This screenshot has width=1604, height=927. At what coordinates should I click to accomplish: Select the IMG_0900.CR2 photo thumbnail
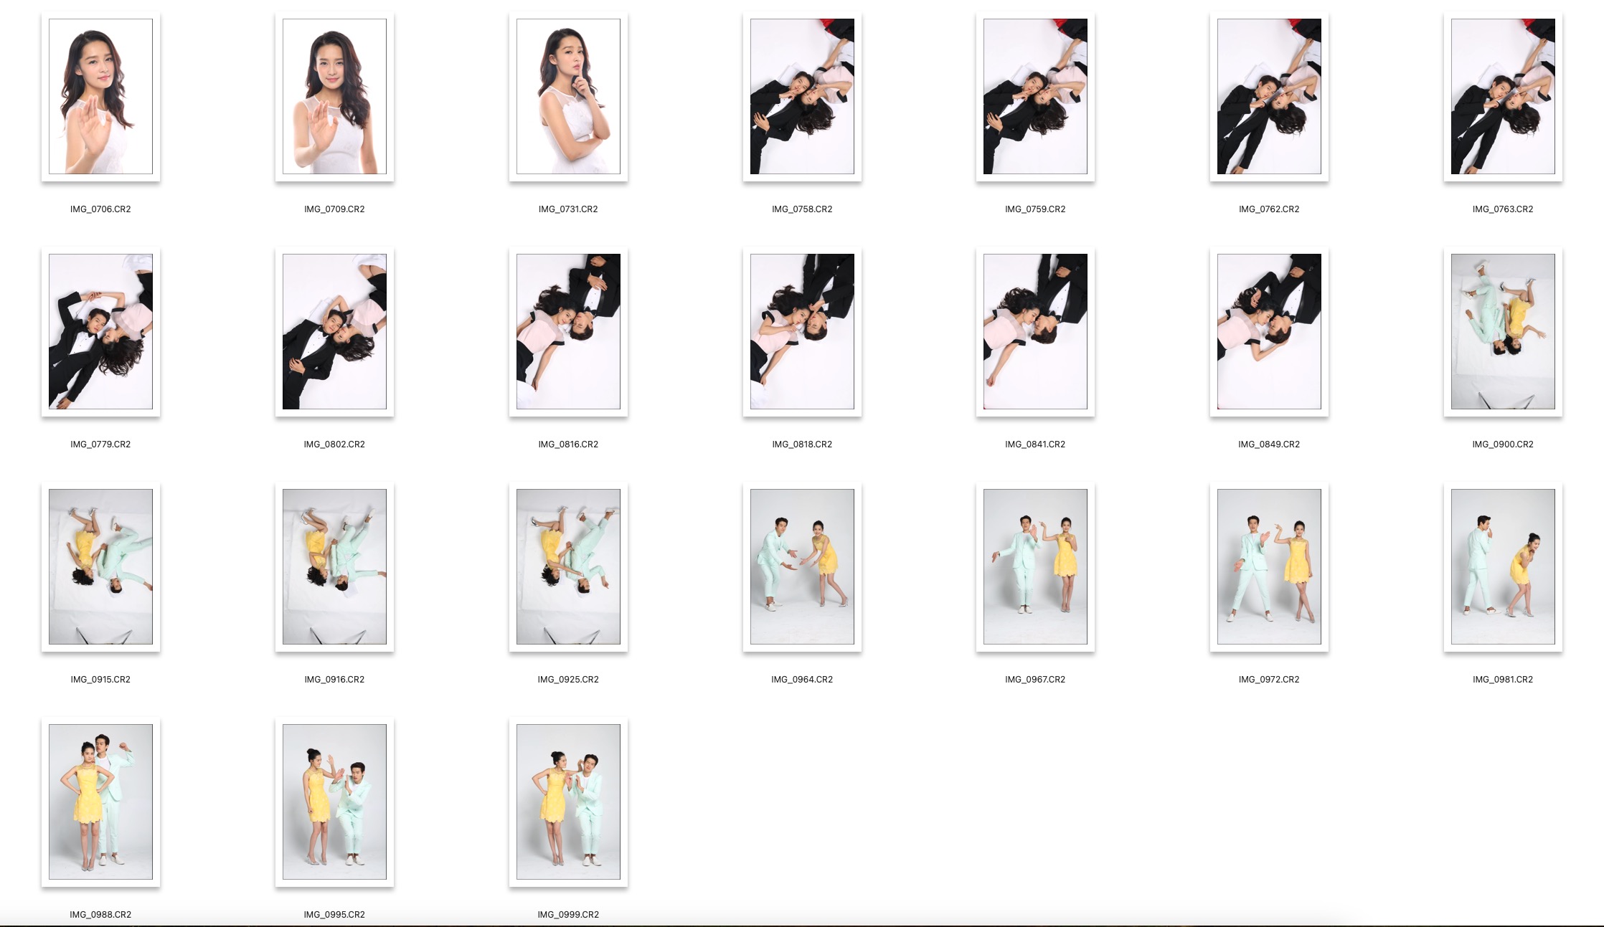tap(1503, 331)
